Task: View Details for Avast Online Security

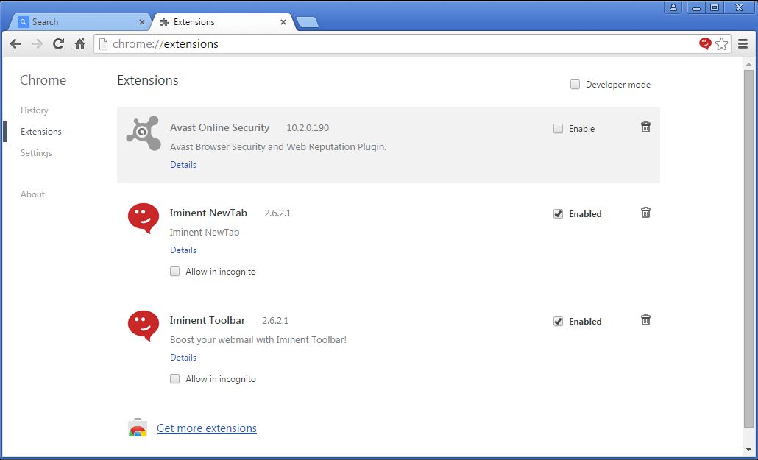Action: point(183,164)
